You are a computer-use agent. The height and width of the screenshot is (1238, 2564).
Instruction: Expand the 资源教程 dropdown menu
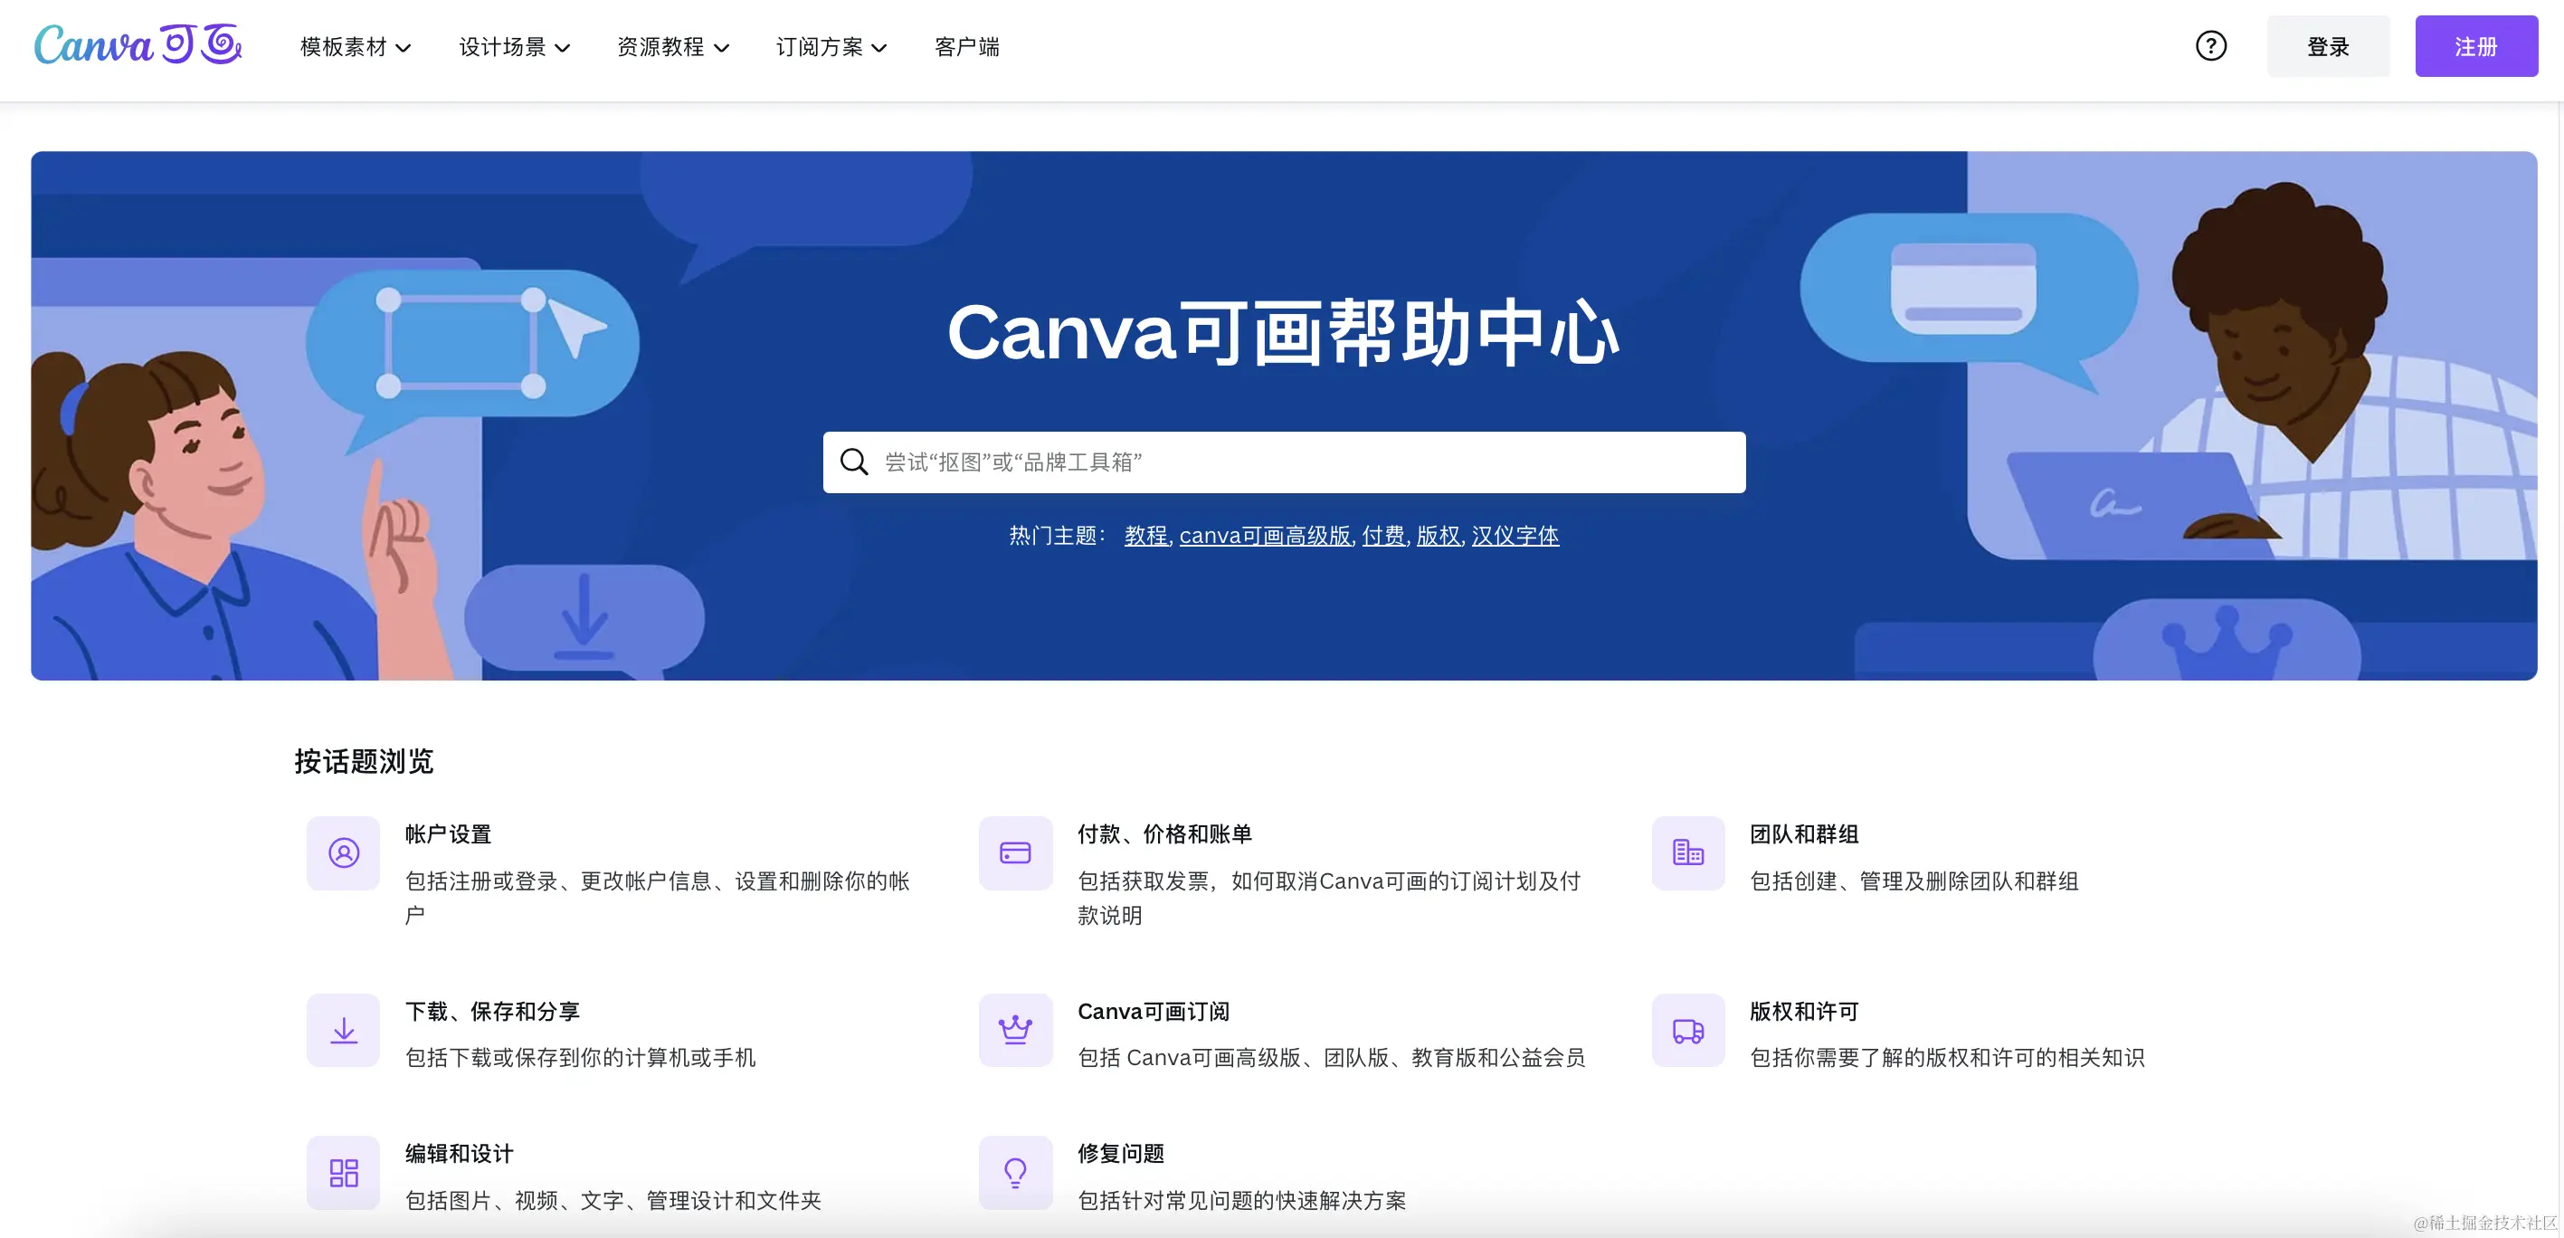[x=673, y=47]
